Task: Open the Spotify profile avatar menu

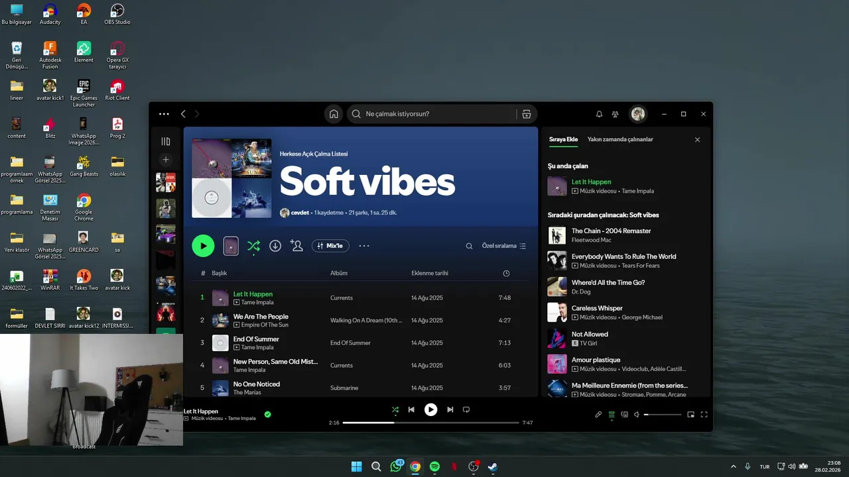Action: click(x=638, y=114)
